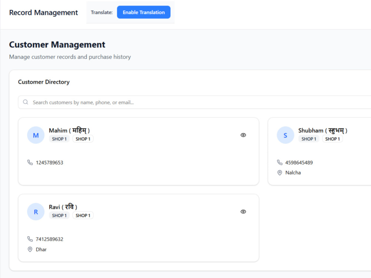Click Ravi's phone number 7412589632
This screenshot has height=278, width=371.
tap(49, 239)
